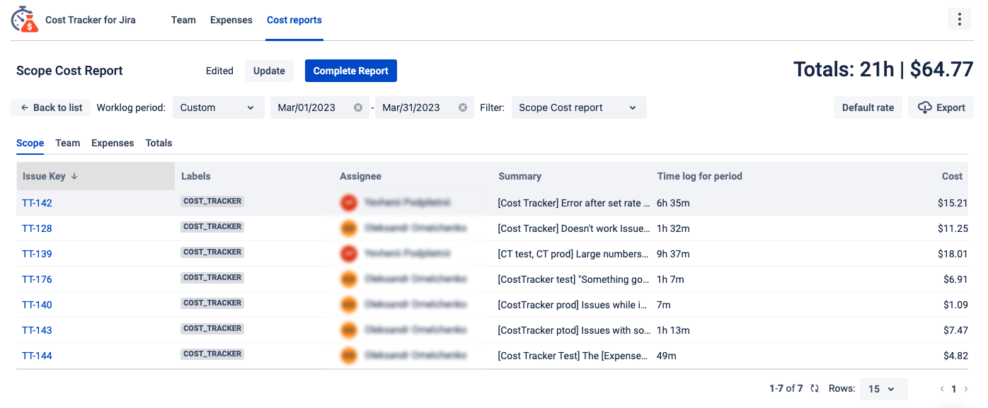Click the assignee avatar on TT-142 row
Viewport: 988px width, 408px height.
point(349,202)
